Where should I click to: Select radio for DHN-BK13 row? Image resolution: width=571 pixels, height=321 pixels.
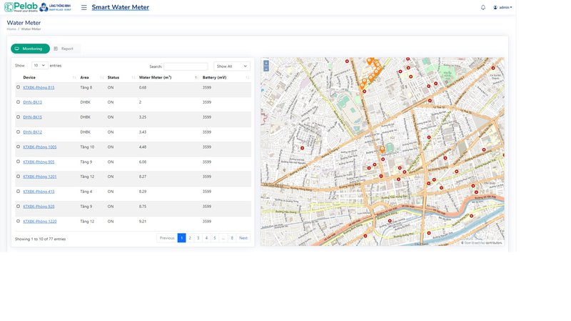point(19,102)
